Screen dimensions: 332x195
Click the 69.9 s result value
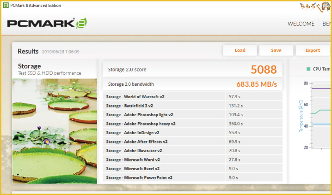234,142
